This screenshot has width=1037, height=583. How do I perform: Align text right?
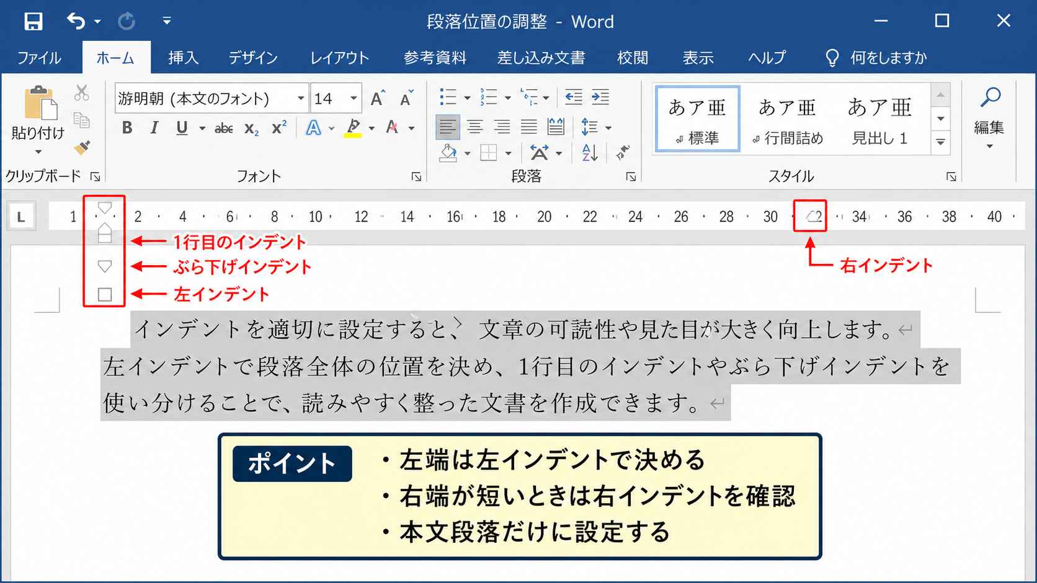pyautogui.click(x=502, y=127)
